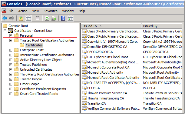Click Certificates - Current User snap-in icon
Screen dimensions: 185x114
pyautogui.click(x=11, y=31)
